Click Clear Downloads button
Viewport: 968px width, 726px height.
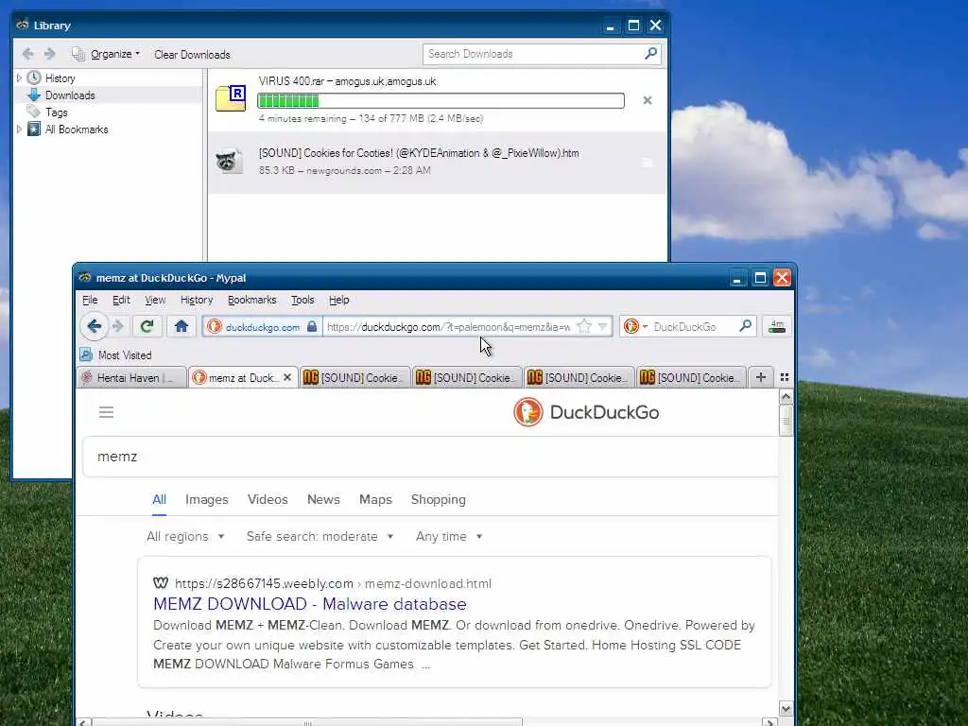tap(192, 54)
